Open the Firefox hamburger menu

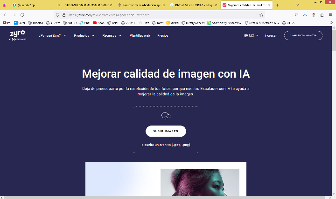coord(330,15)
